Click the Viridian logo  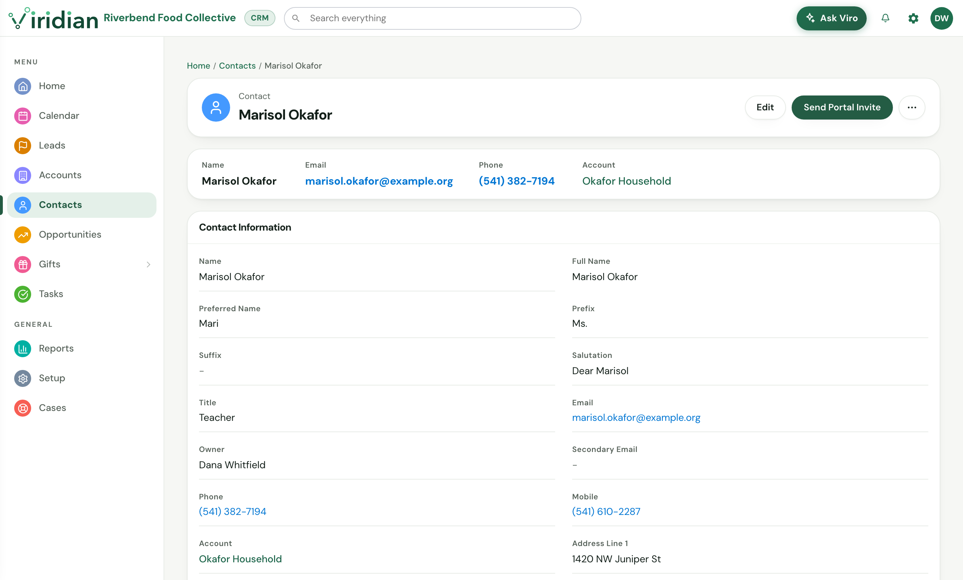pyautogui.click(x=53, y=18)
